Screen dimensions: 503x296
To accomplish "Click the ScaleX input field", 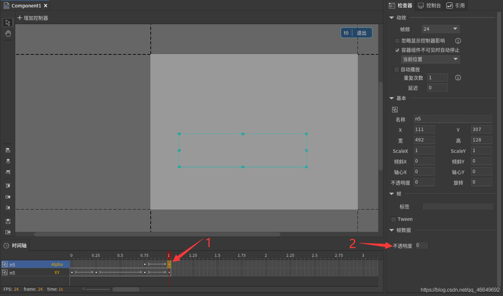I will pos(424,151).
